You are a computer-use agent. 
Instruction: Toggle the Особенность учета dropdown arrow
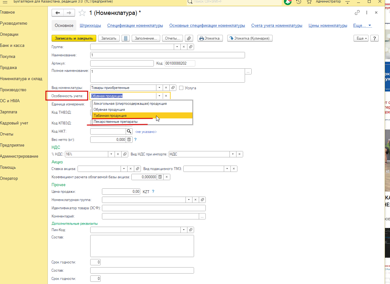[x=160, y=96]
